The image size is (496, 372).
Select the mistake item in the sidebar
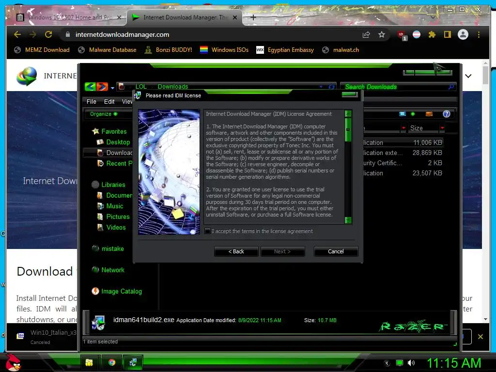coord(112,248)
